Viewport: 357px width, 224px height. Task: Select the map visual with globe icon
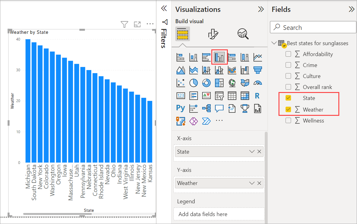232,83
